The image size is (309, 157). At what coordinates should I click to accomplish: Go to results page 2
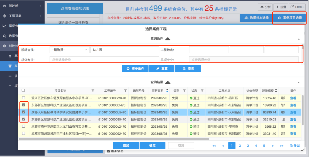click(x=240, y=146)
